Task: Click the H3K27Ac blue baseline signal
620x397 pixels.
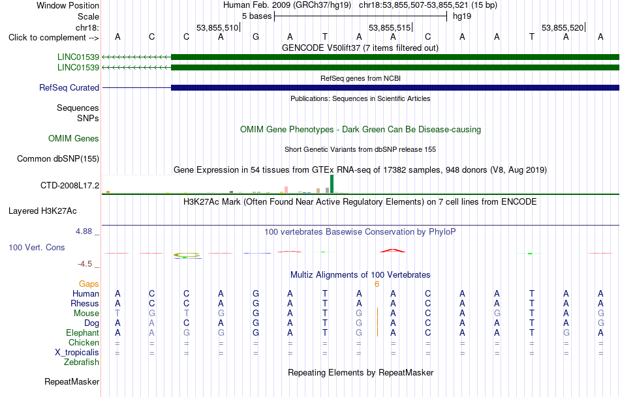Action: (x=360, y=226)
